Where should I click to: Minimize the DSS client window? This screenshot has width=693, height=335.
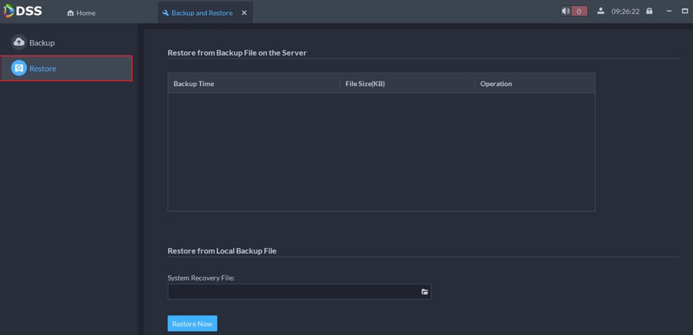(x=669, y=11)
